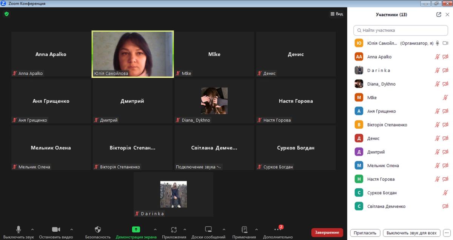Expand audio settings arrow beside microphone
Image resolution: width=453 pixels, height=240 pixels.
click(32, 229)
